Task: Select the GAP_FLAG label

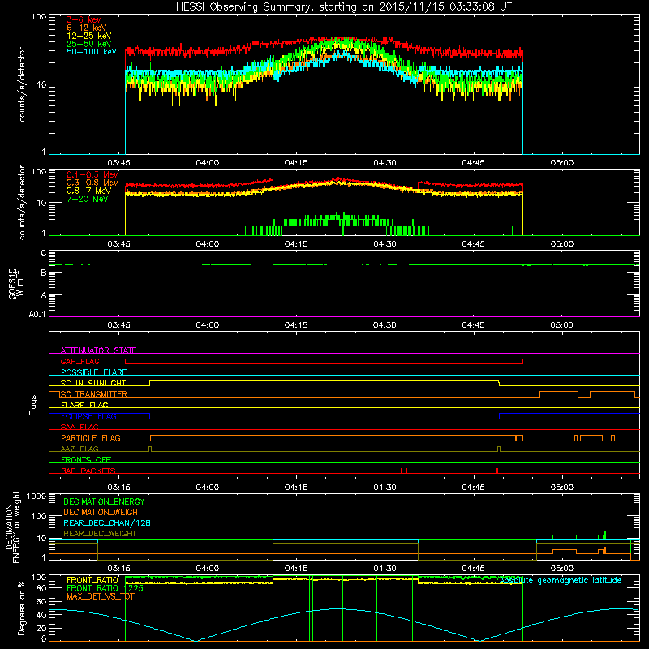Action: tap(80, 361)
